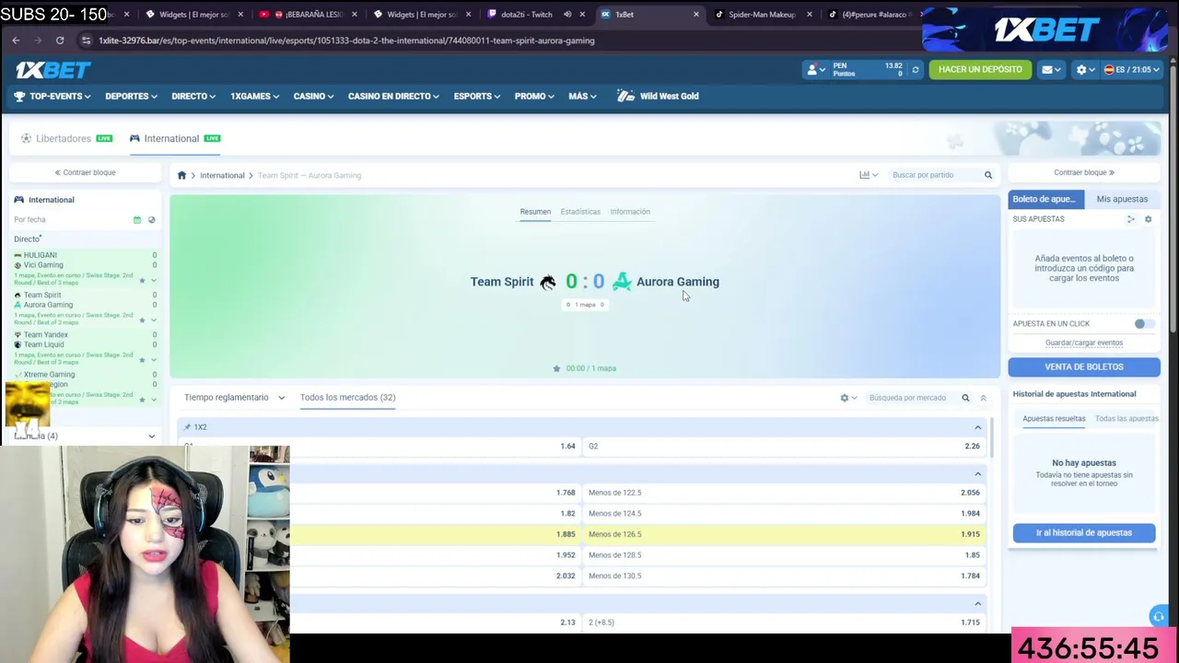Click Hacer un Depósito button
This screenshot has height=663, width=1179.
(980, 70)
